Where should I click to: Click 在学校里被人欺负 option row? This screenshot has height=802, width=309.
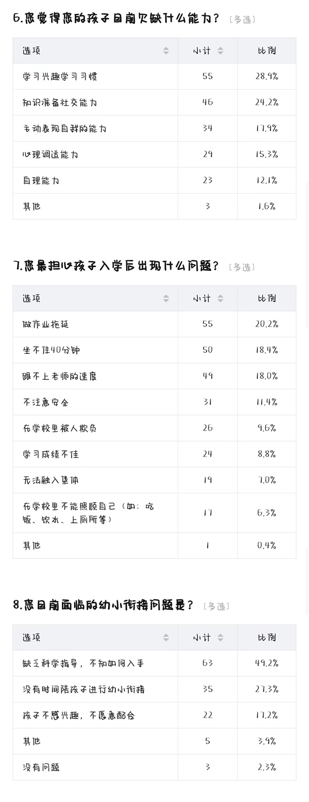[154, 428]
